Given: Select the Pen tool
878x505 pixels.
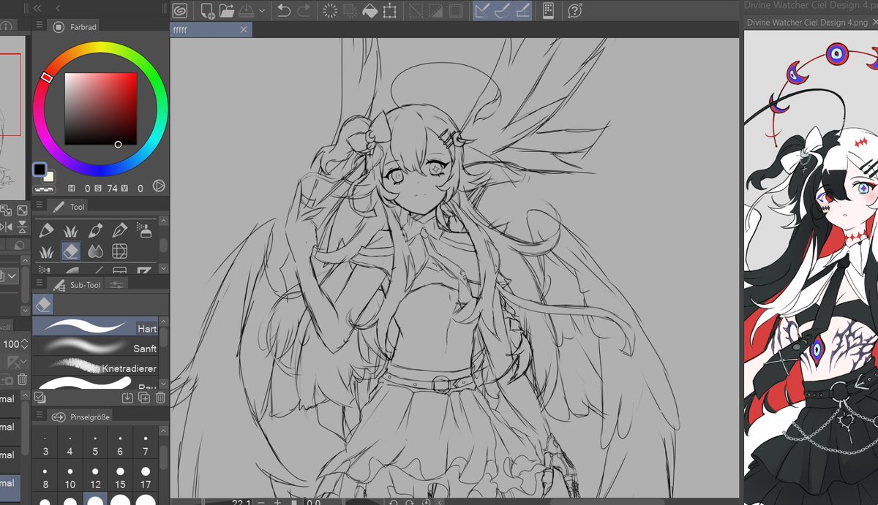Looking at the screenshot, I should 119,228.
